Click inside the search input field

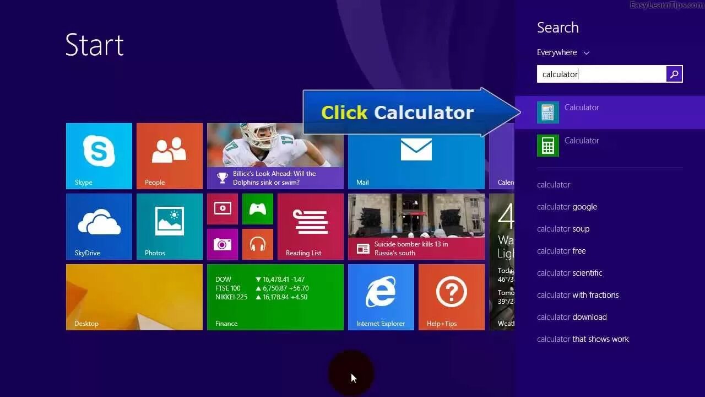click(x=600, y=73)
